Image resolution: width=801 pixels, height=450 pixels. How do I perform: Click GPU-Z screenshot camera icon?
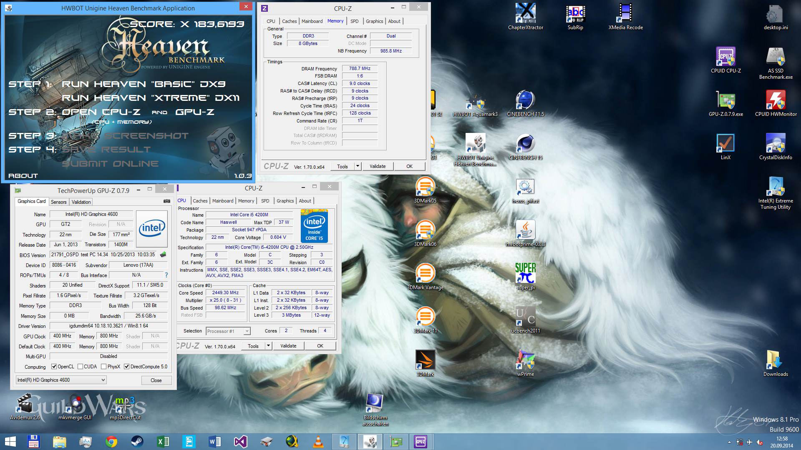(167, 201)
